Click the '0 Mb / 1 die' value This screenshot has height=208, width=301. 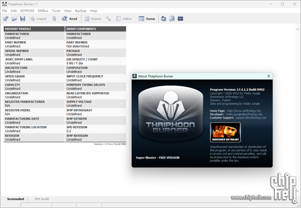point(75,63)
